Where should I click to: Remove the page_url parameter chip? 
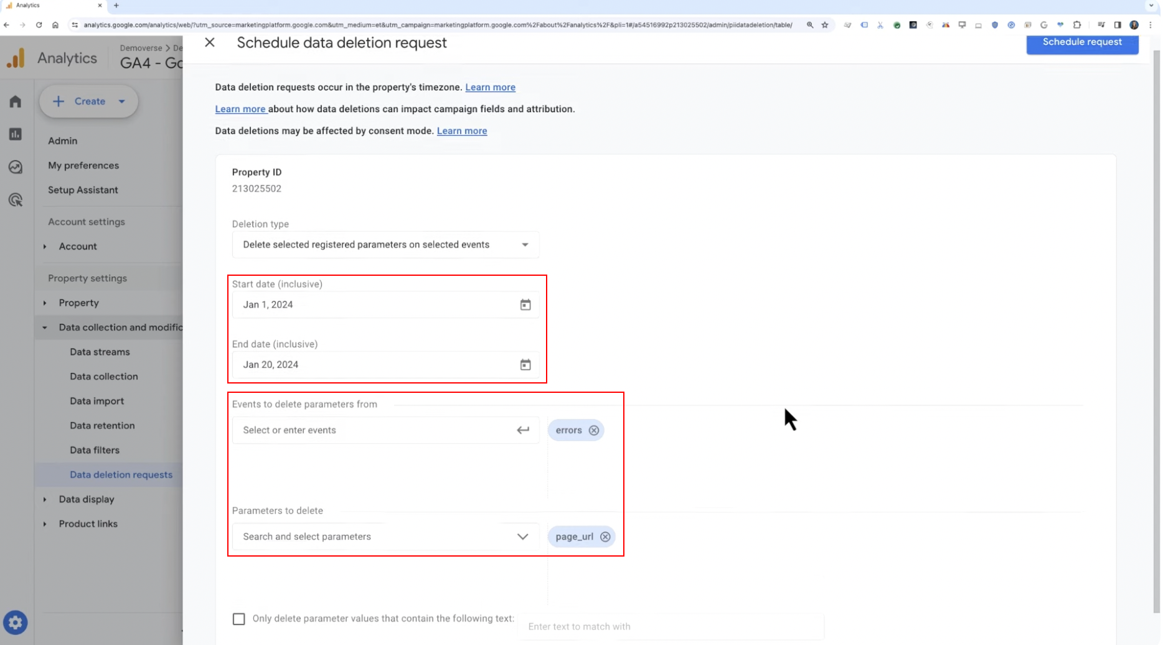point(606,537)
